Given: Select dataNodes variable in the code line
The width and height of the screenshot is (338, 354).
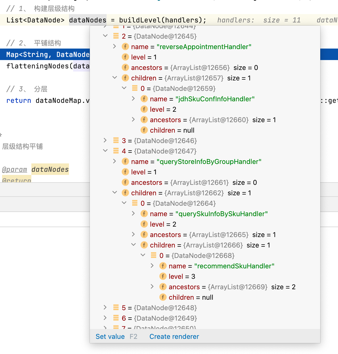Looking at the screenshot, I should point(88,20).
